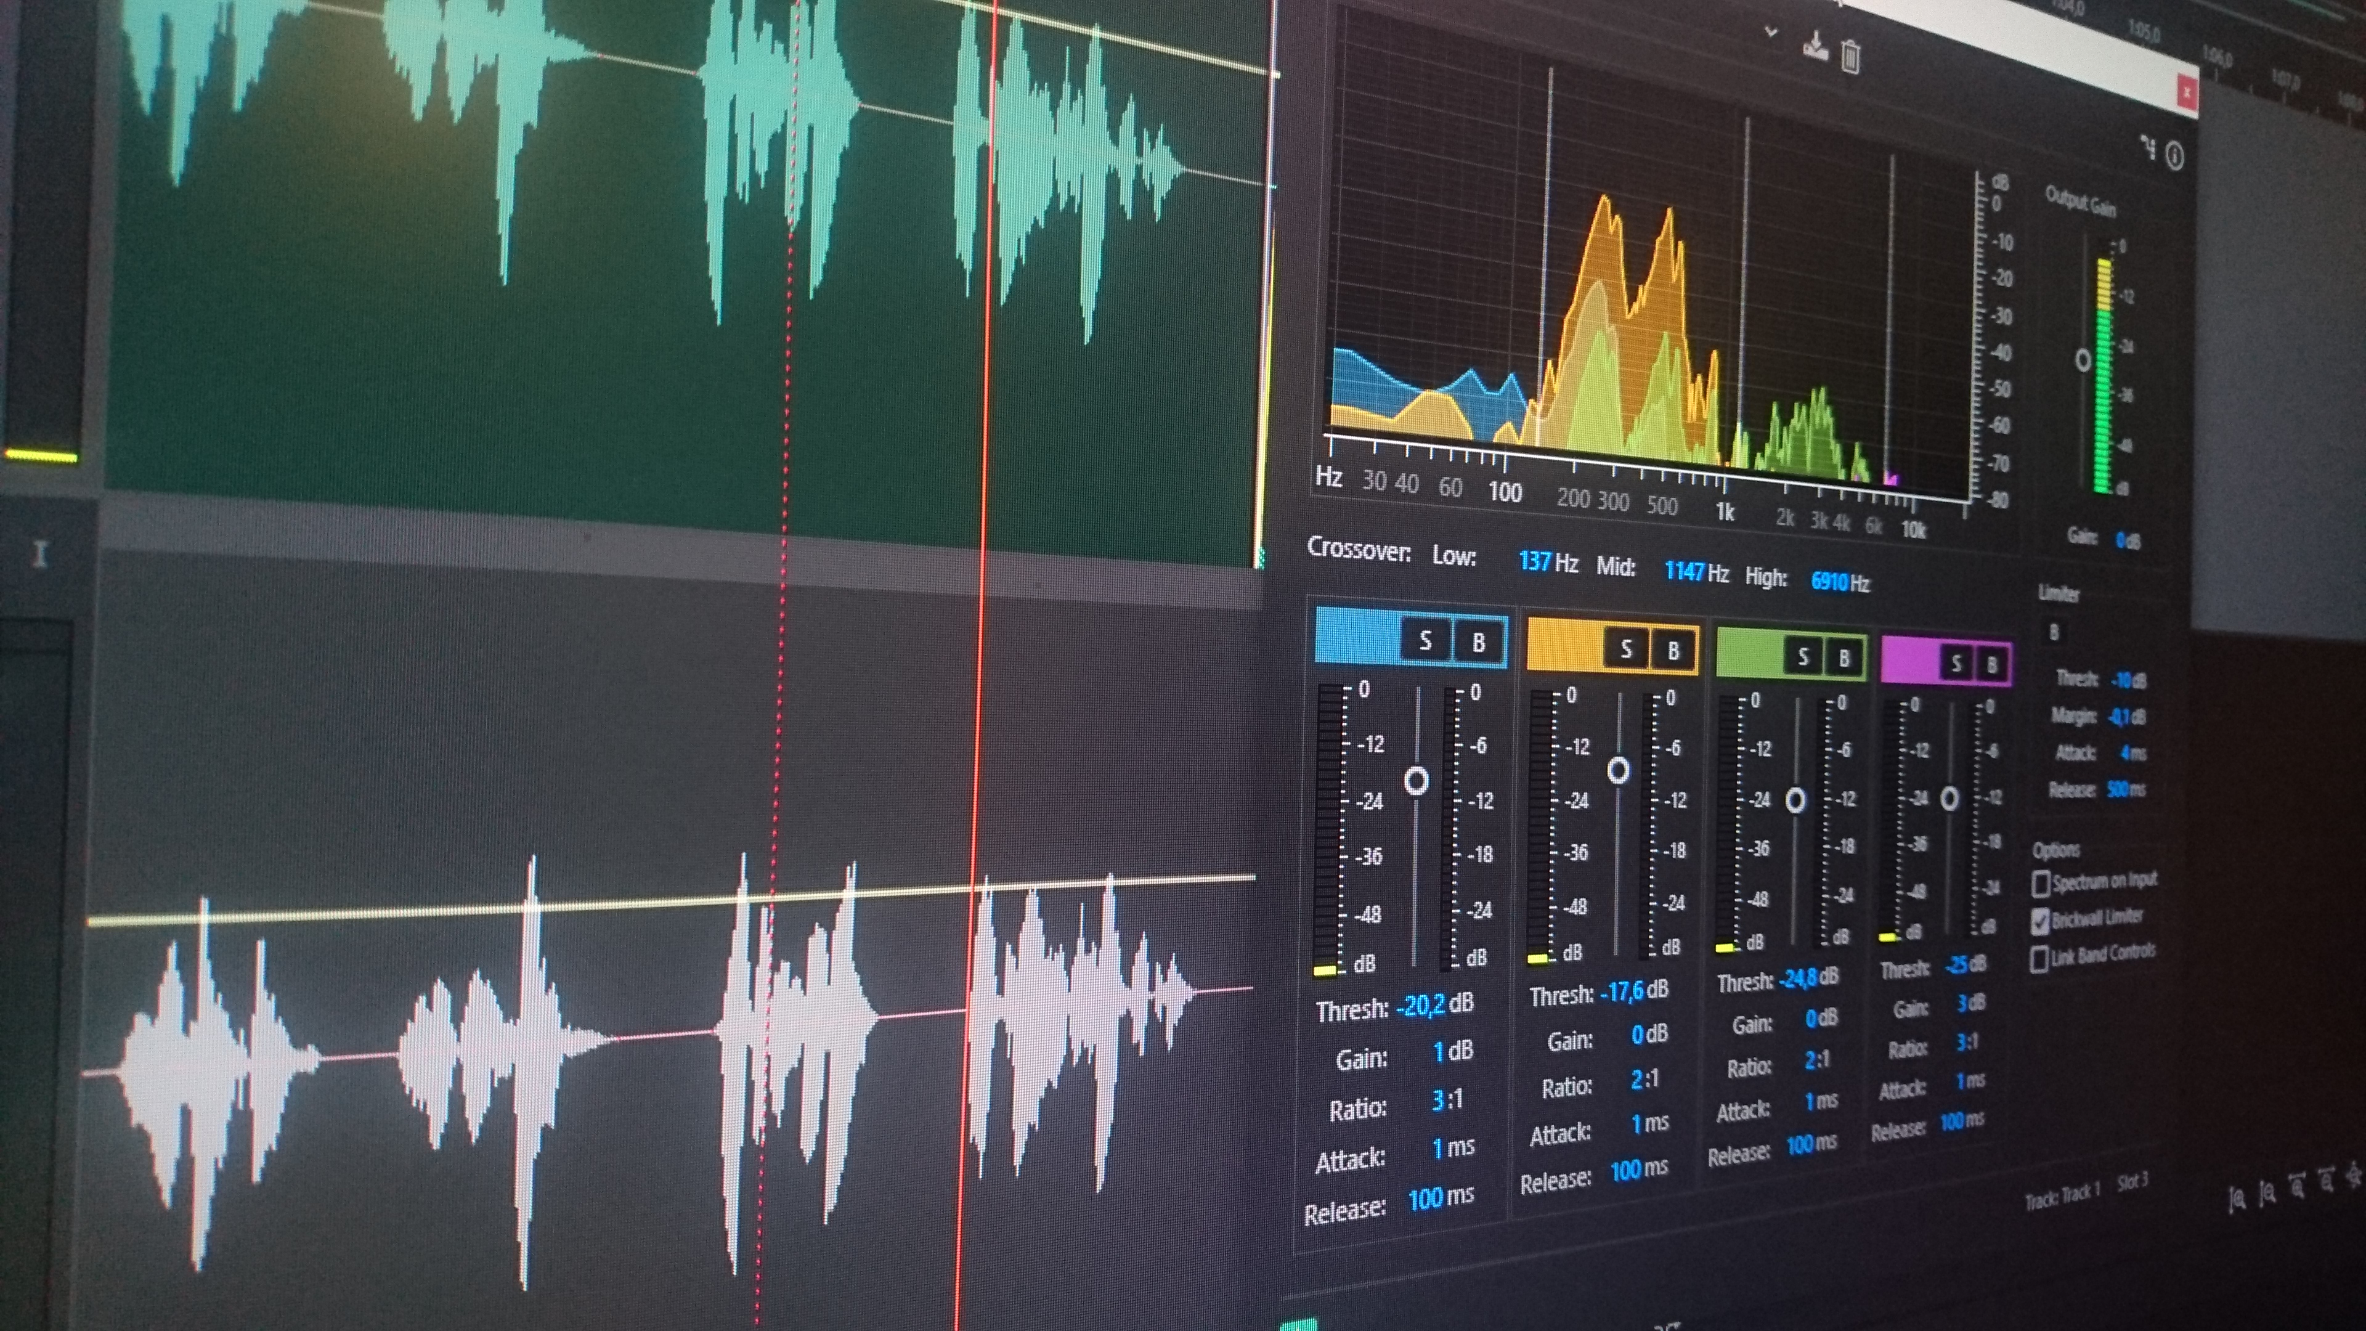Screen dimensions: 2366x1331
Task: Bypass the yellow mid band
Action: tap(1673, 650)
